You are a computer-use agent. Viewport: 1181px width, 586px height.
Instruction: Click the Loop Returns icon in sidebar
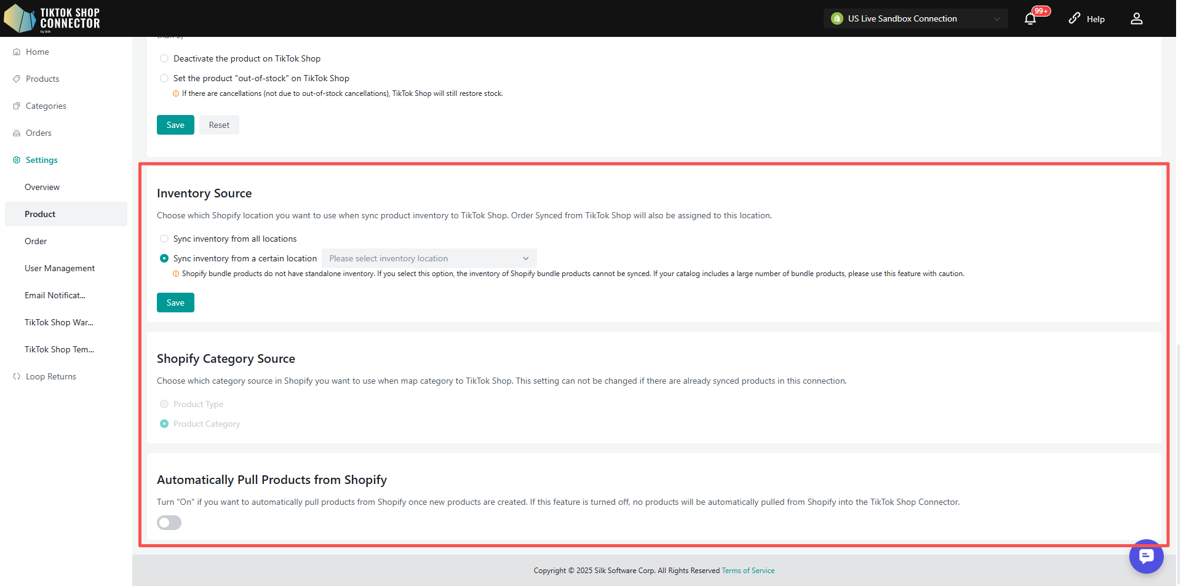coord(17,377)
